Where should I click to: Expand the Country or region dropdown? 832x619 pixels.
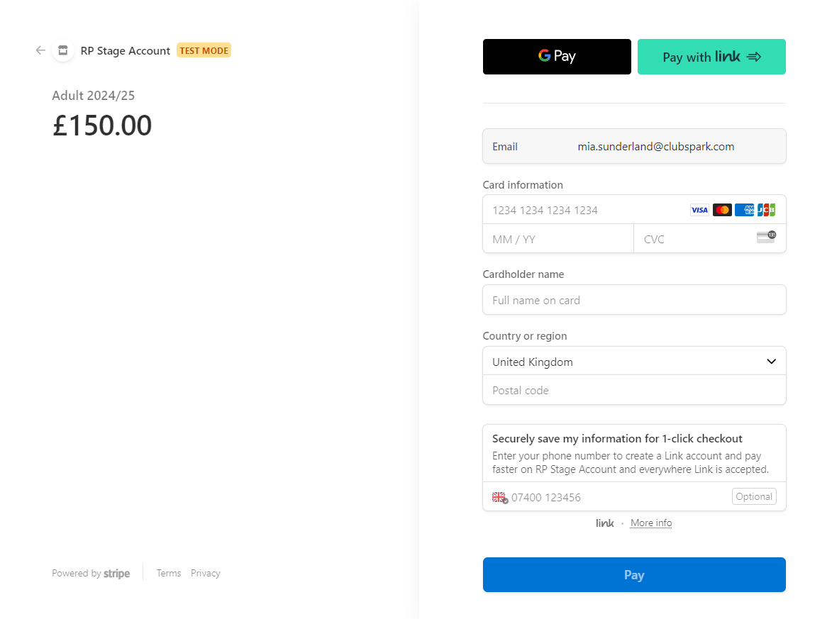pyautogui.click(x=634, y=362)
